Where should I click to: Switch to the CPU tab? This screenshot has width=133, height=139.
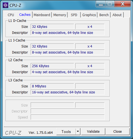11,15
